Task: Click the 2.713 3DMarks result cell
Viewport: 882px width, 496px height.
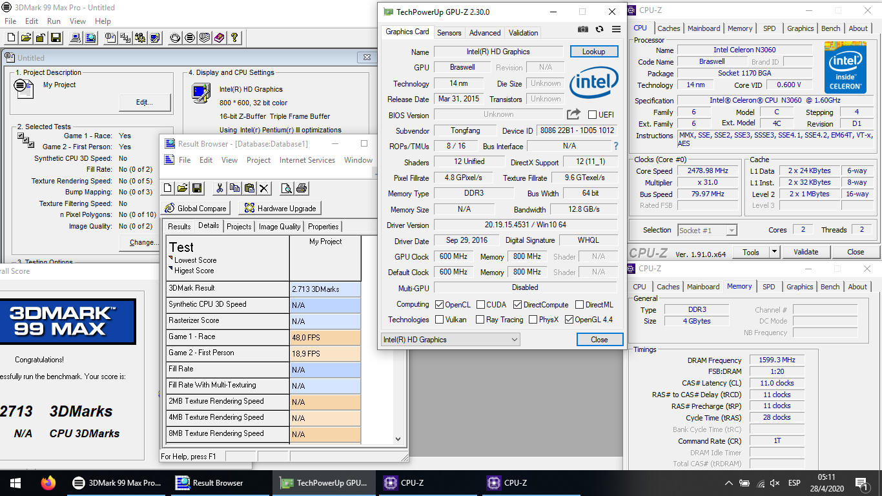Action: (x=325, y=289)
